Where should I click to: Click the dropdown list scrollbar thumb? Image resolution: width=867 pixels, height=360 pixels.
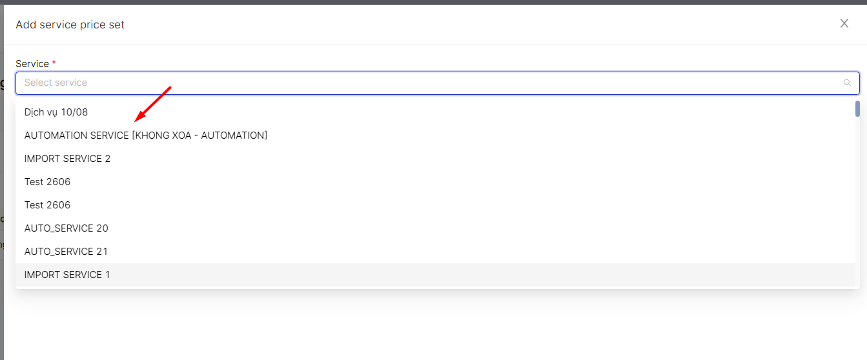[x=857, y=108]
